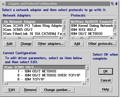Screen dimensions: 121x98
Task: Select "IBM Kernel Debug Network" protocol
Action: pyautogui.click(x=92, y=26)
